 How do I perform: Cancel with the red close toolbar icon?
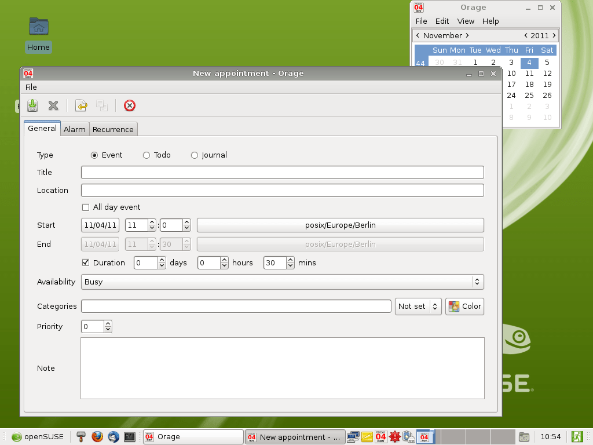[129, 105]
